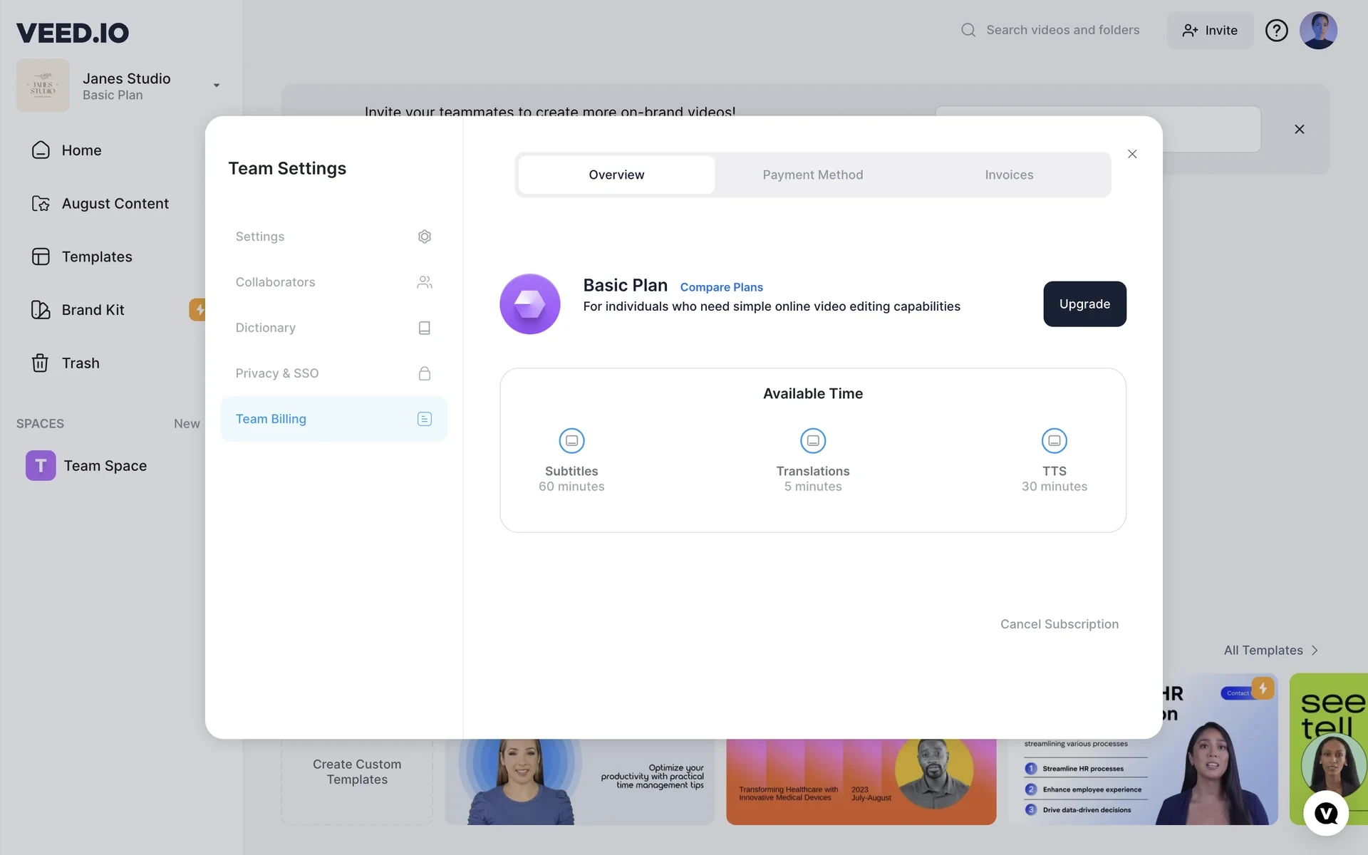Image resolution: width=1368 pixels, height=855 pixels.
Task: Click the Janes Studio workspace logo
Action: (43, 85)
